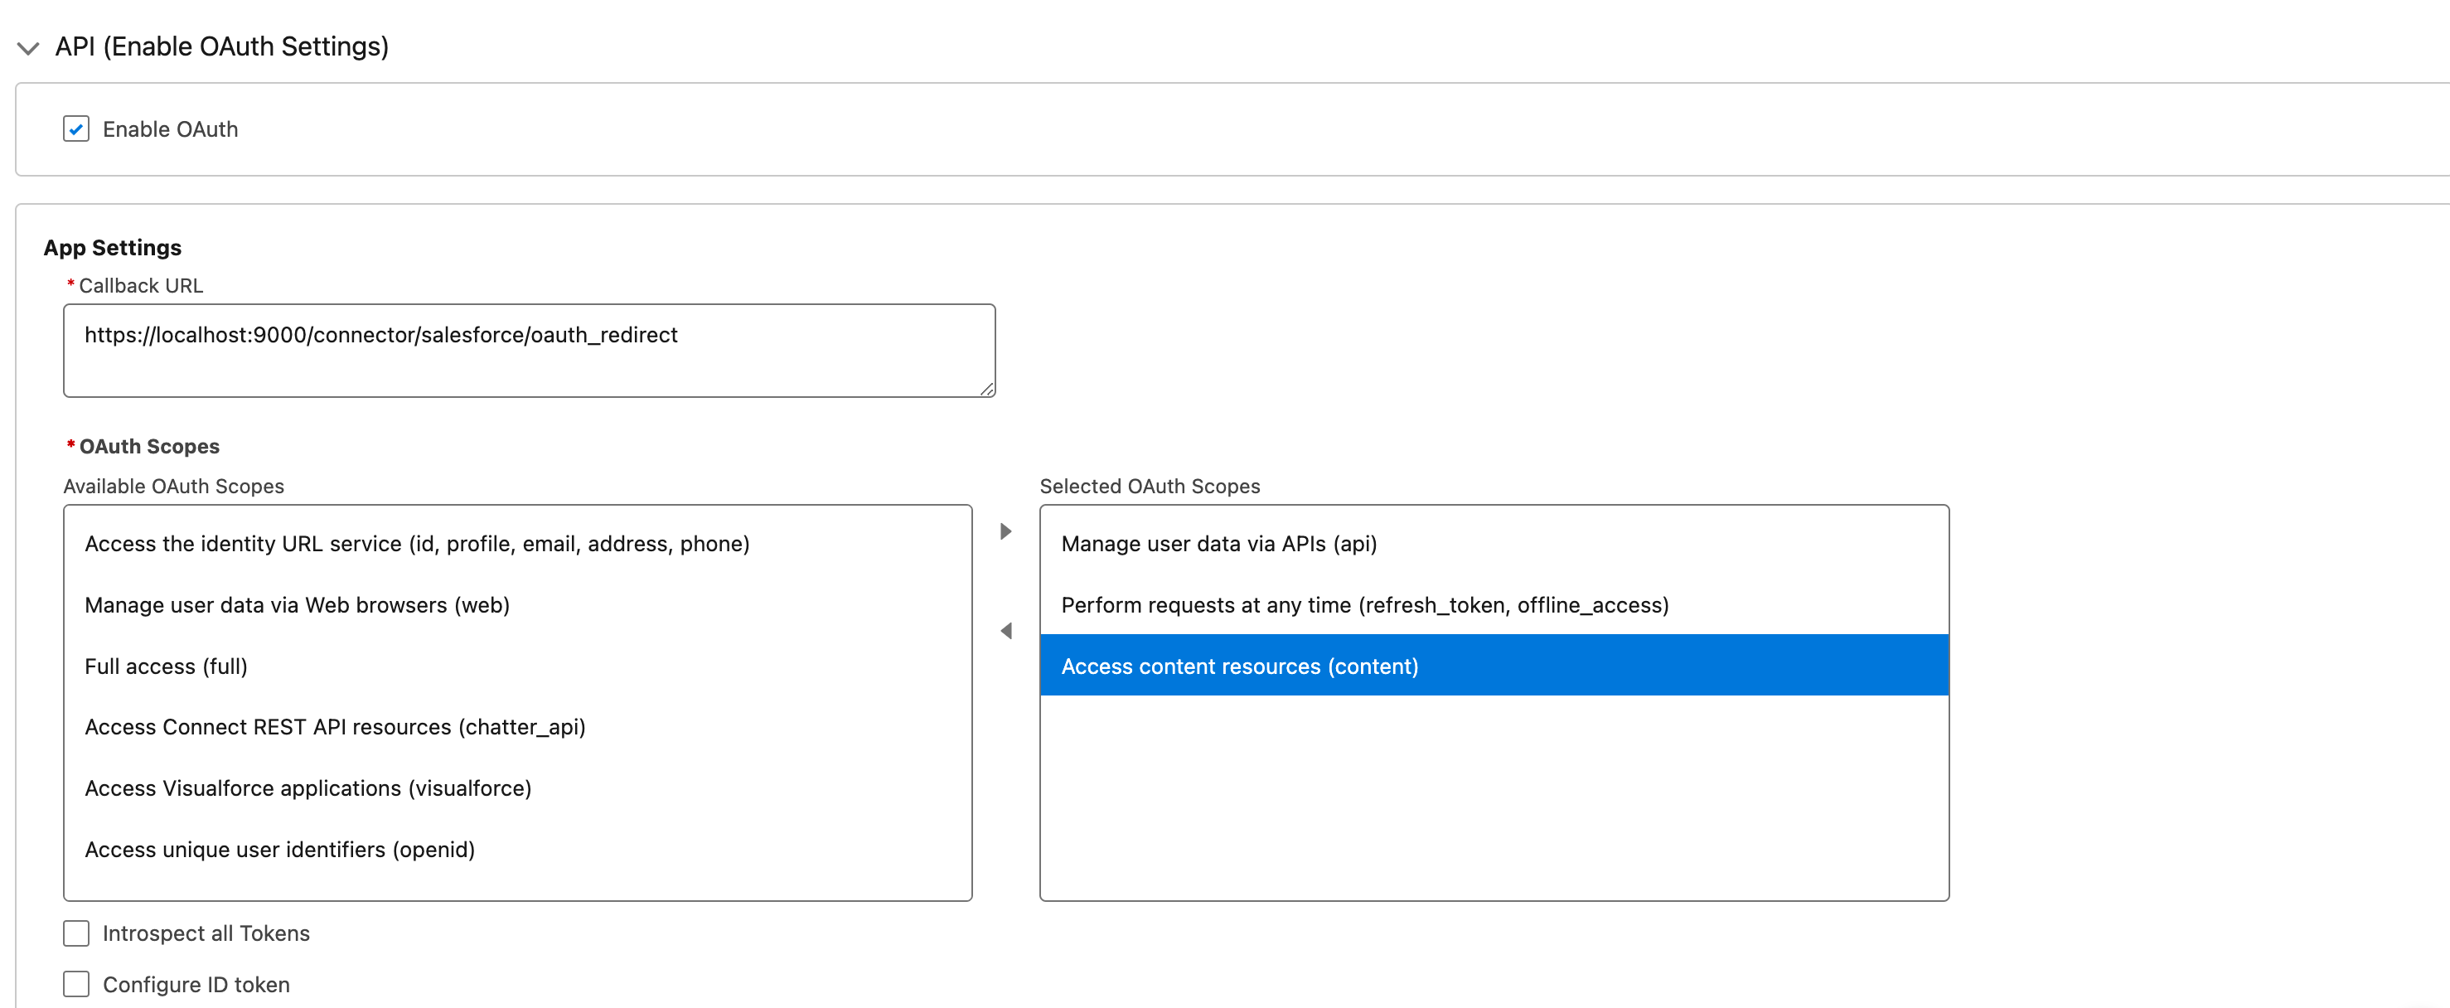Image resolution: width=2450 pixels, height=1008 pixels.
Task: Click the Add arrow to move scope right
Action: (1005, 531)
